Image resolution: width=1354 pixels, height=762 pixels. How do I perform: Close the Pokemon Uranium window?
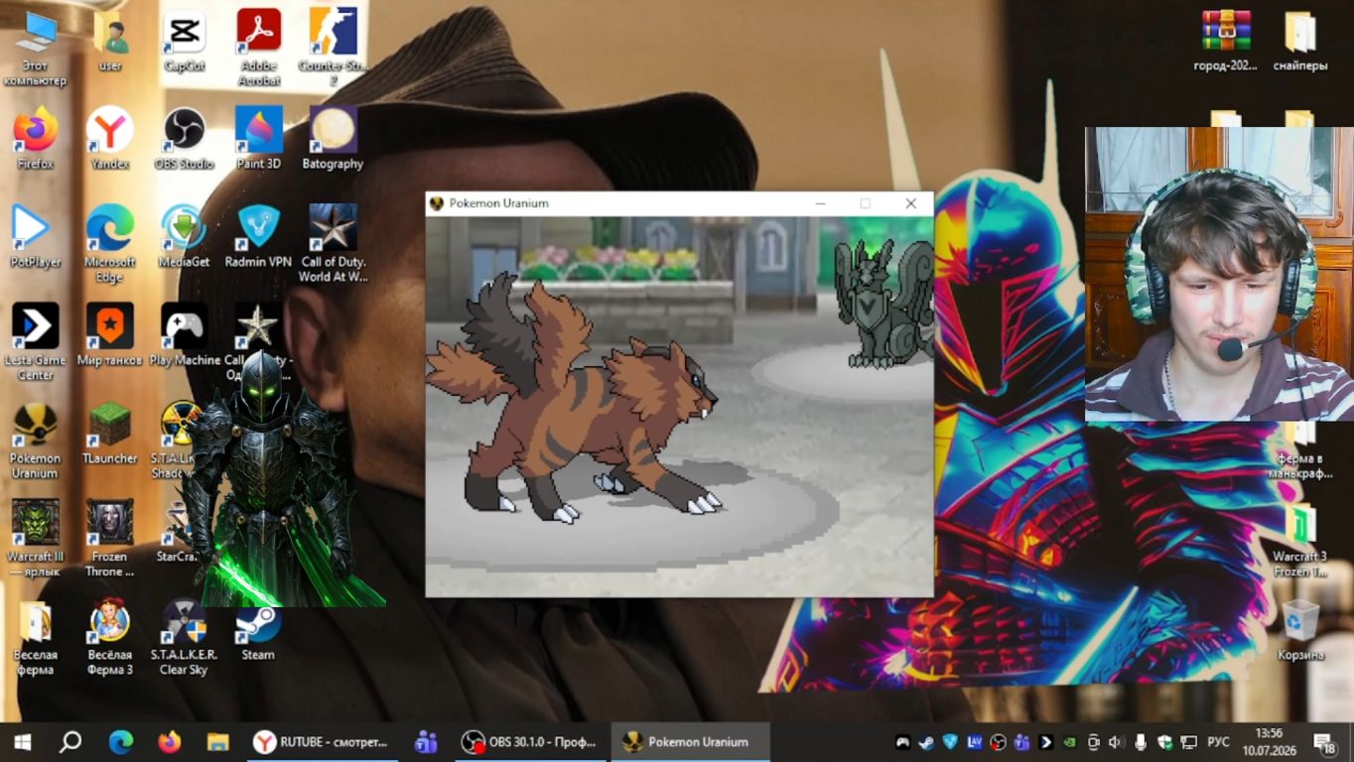[910, 203]
